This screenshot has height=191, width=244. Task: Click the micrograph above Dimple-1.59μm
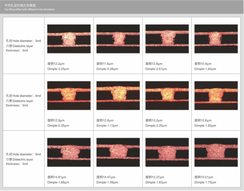pyautogui.click(x=118, y=152)
